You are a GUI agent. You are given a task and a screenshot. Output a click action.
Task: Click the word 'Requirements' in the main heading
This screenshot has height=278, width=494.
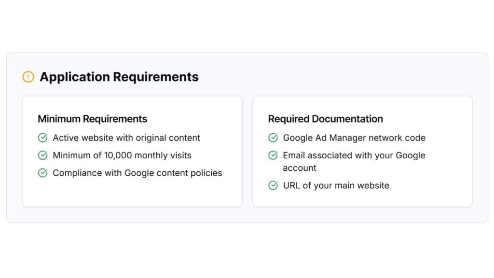click(x=156, y=77)
